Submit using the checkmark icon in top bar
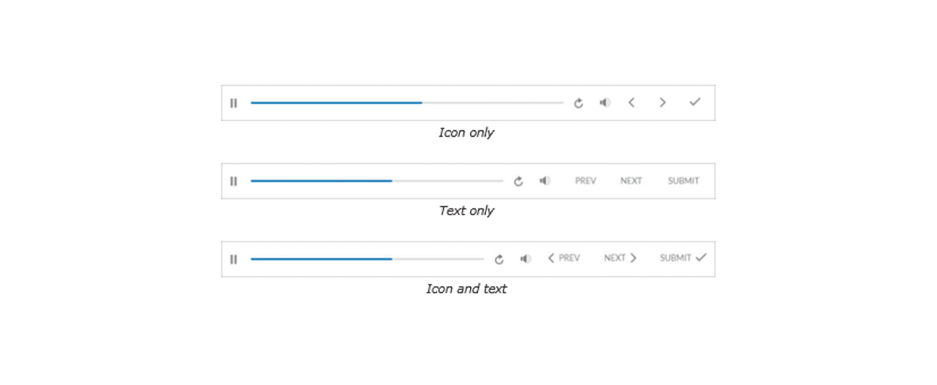 click(x=694, y=102)
